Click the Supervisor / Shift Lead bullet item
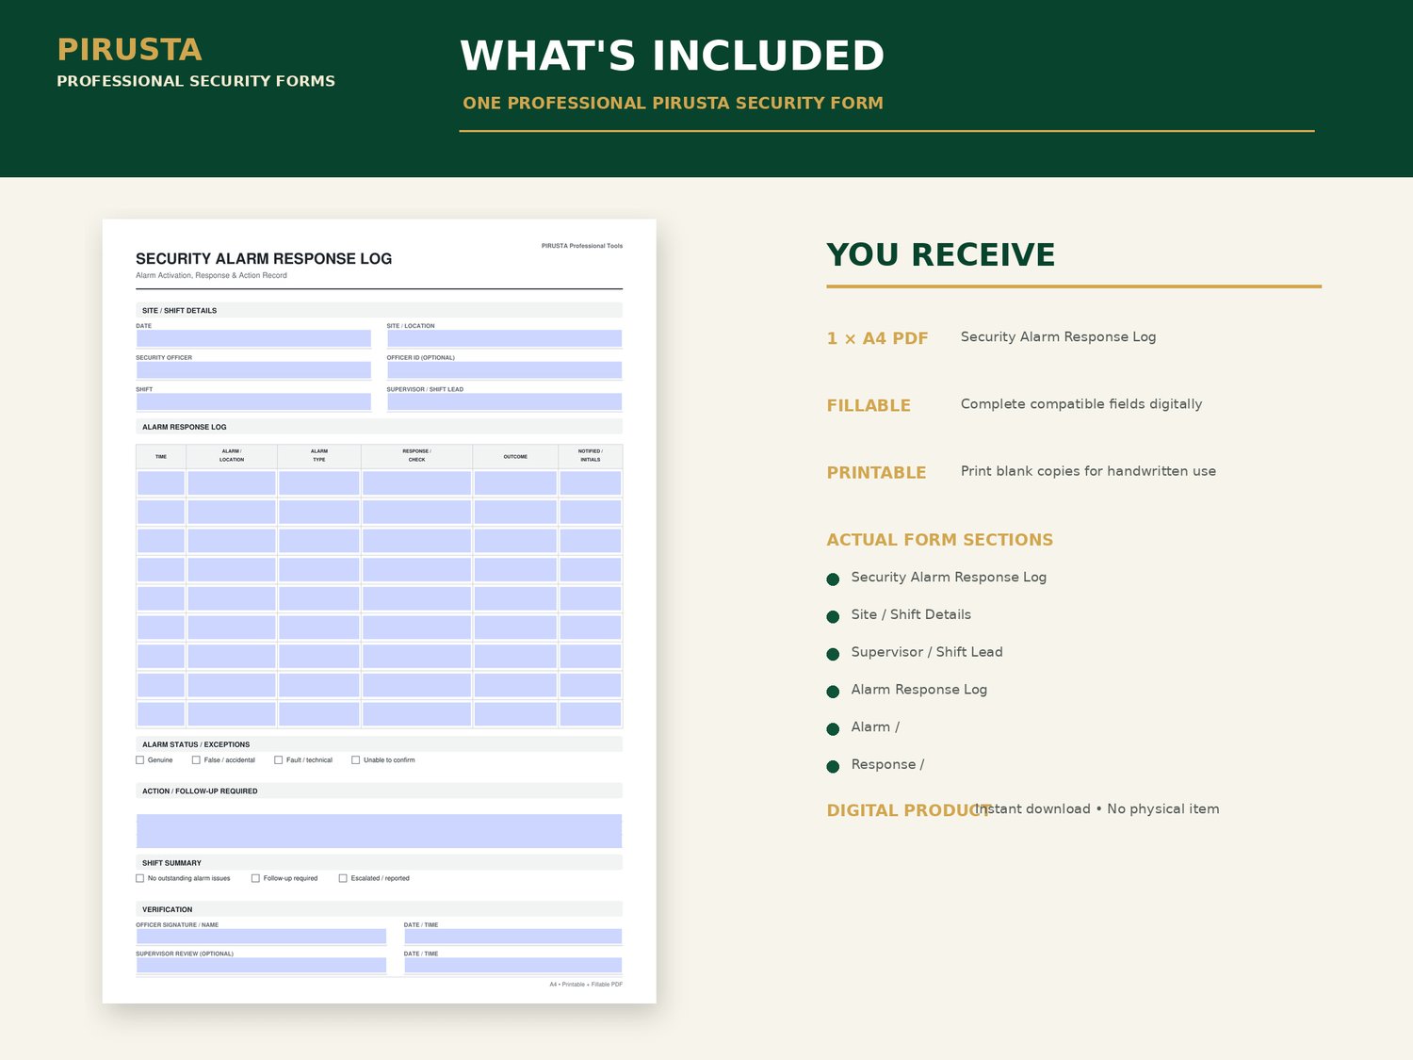The height and width of the screenshot is (1060, 1413). (x=927, y=652)
